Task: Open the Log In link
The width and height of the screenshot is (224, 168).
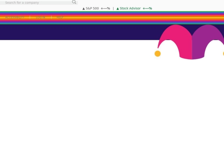Action: (41, 17)
